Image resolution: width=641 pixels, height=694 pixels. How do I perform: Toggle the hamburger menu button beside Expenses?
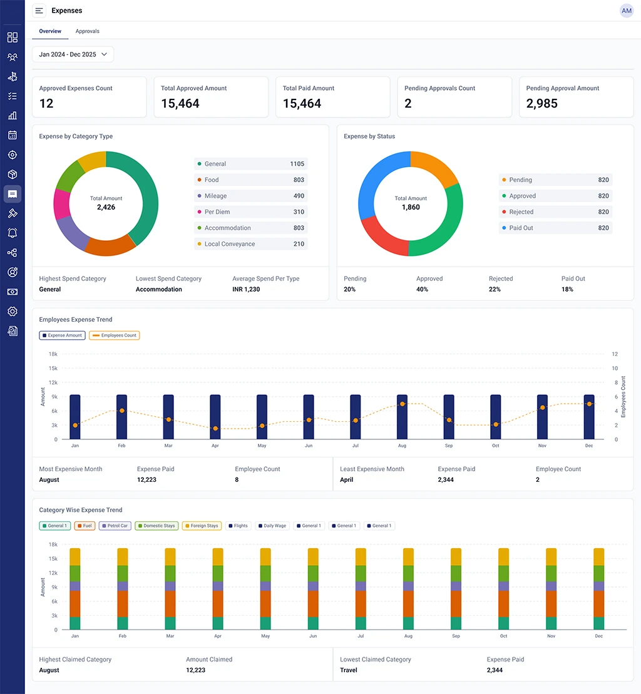click(39, 11)
